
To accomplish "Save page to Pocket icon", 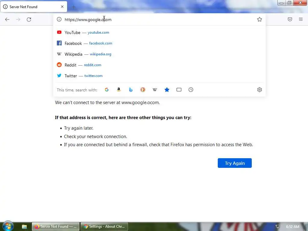I will (x=290, y=19).
